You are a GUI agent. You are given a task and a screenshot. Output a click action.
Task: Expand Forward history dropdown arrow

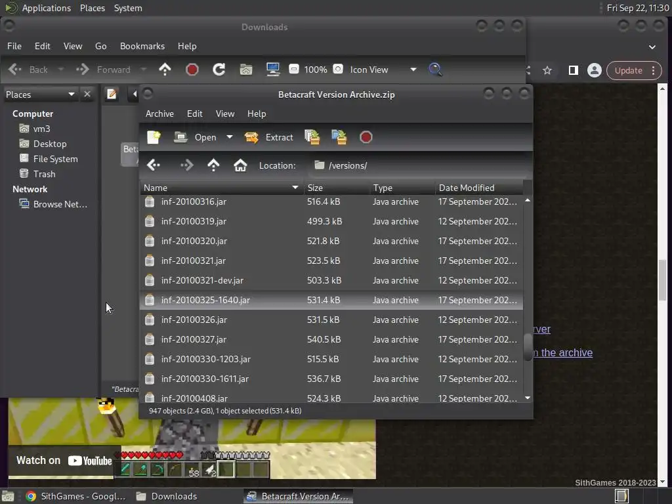(x=143, y=70)
